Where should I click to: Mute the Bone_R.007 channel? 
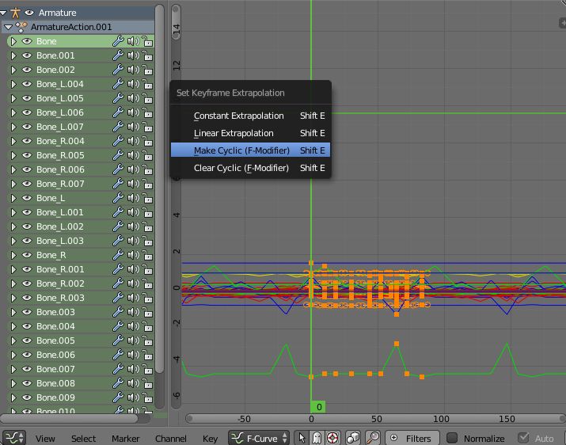133,184
